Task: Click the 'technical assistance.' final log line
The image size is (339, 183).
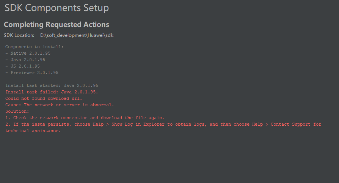Action: click(x=33, y=131)
